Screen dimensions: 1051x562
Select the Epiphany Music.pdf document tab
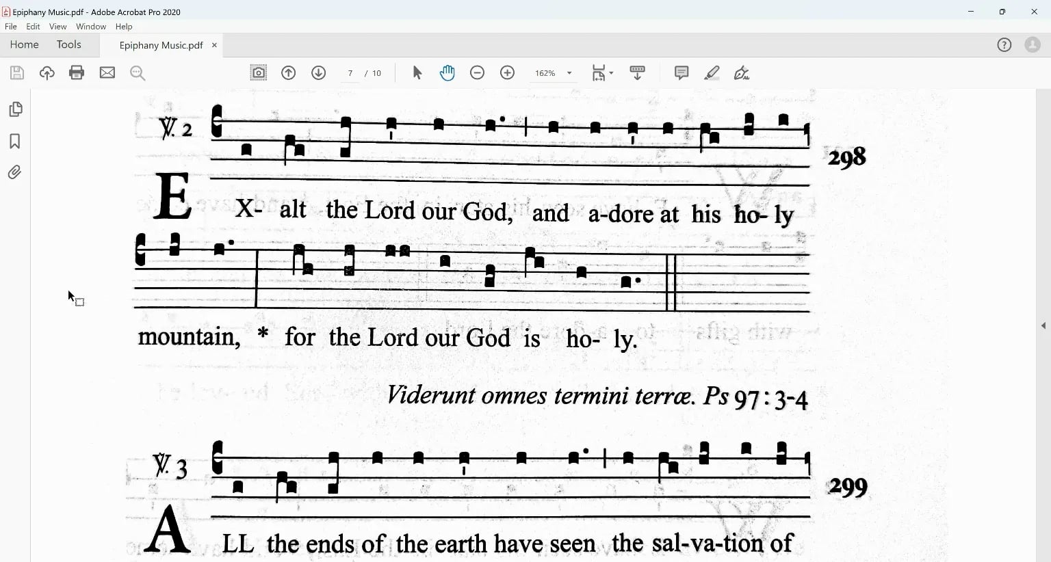161,45
